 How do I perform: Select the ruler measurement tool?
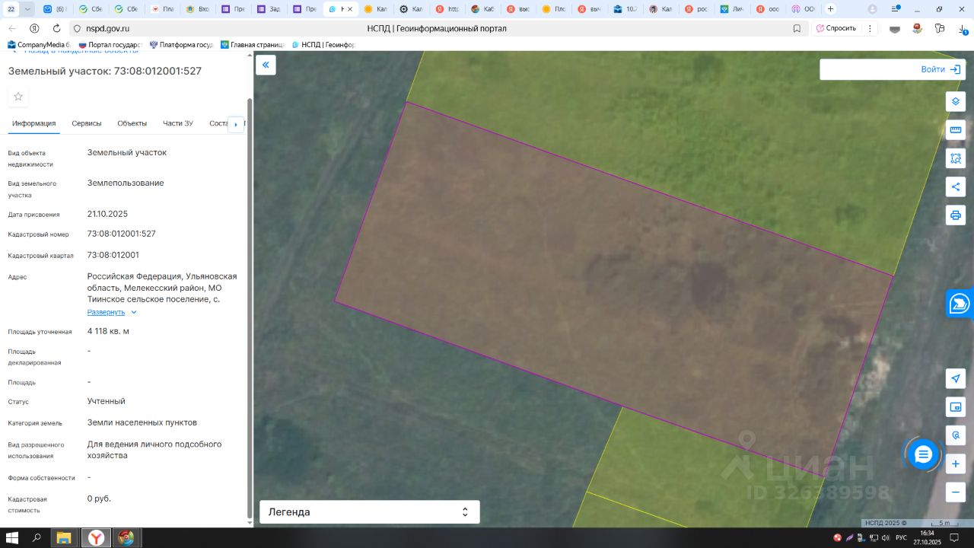[956, 130]
